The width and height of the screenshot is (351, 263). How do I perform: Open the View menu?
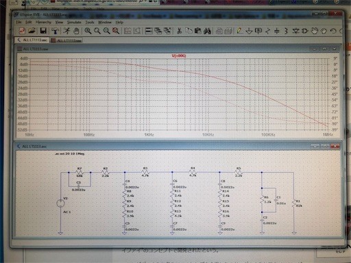pos(59,22)
